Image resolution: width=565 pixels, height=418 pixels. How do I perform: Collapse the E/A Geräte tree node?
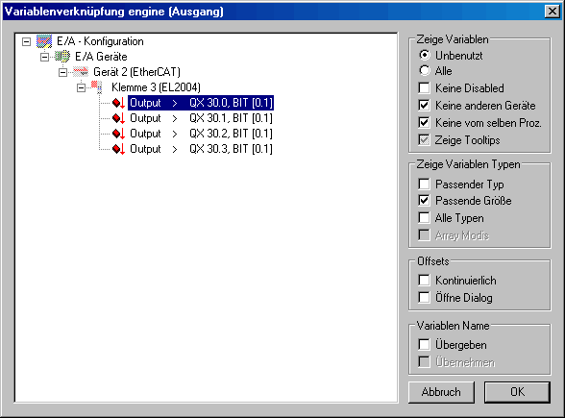coord(44,57)
